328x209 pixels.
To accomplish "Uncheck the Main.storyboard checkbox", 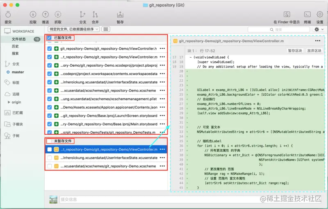I will [49, 124].
